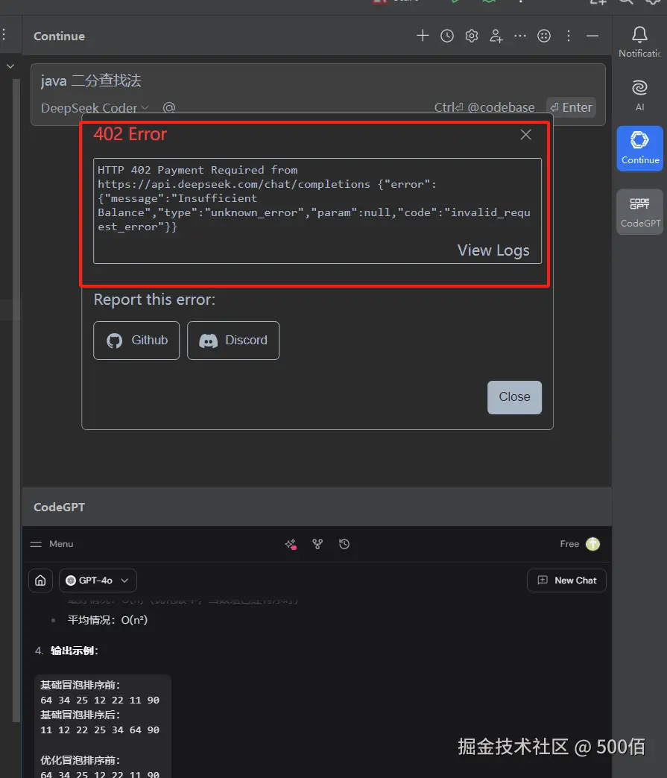Viewport: 667px width, 778px height.
Task: Click the Close button in error dialog
Action: click(514, 397)
